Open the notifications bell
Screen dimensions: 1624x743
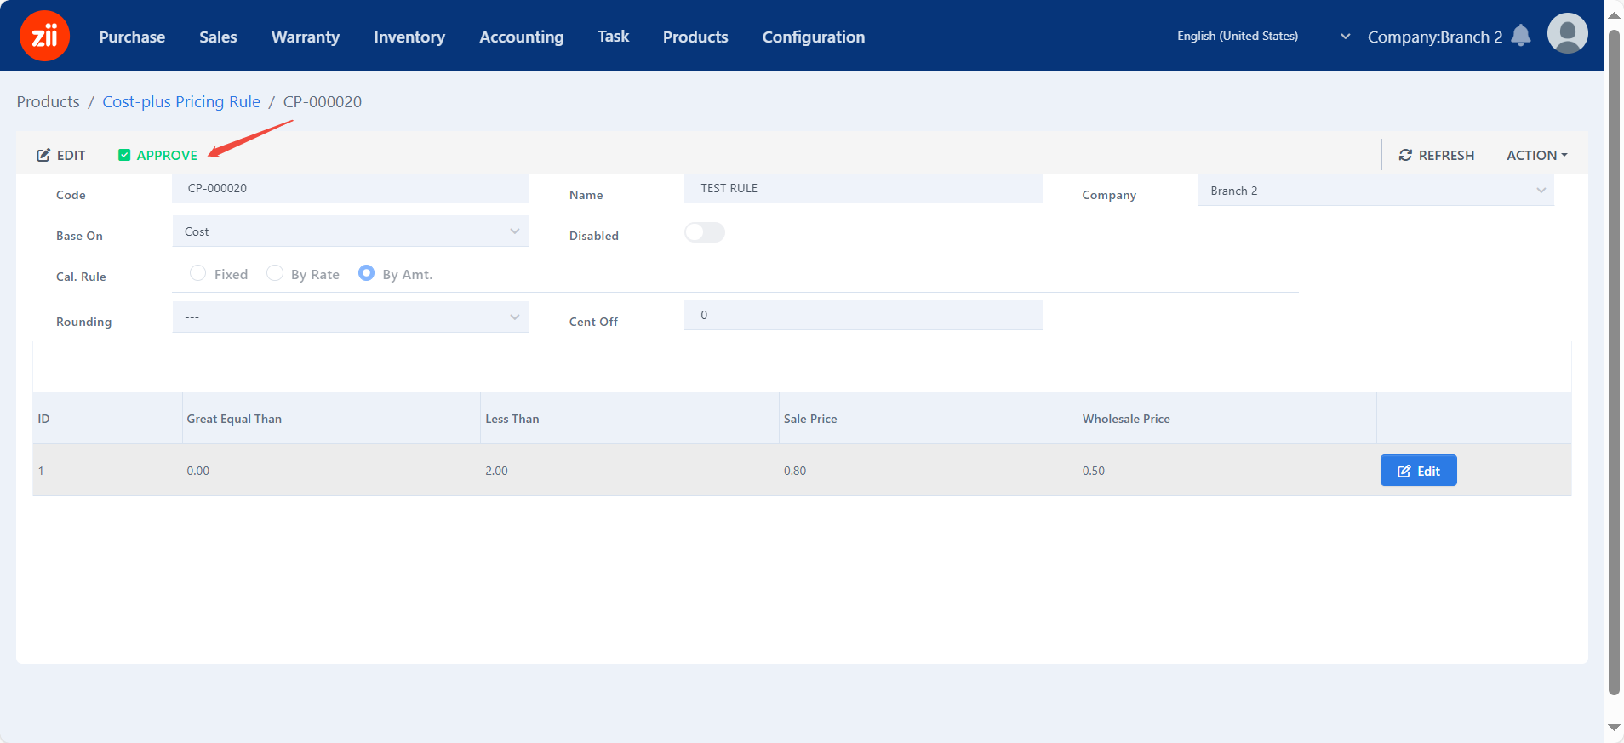[1521, 36]
